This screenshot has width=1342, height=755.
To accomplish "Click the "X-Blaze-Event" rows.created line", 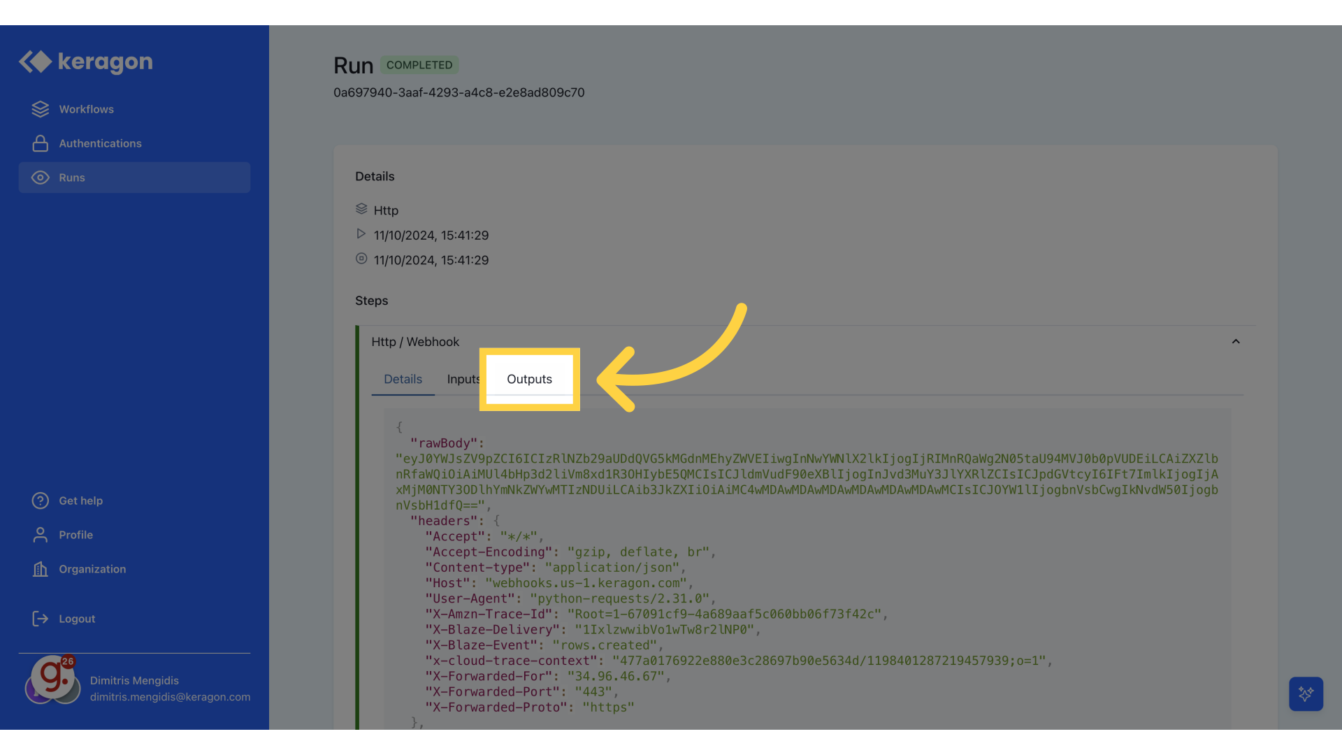I will pyautogui.click(x=544, y=645).
